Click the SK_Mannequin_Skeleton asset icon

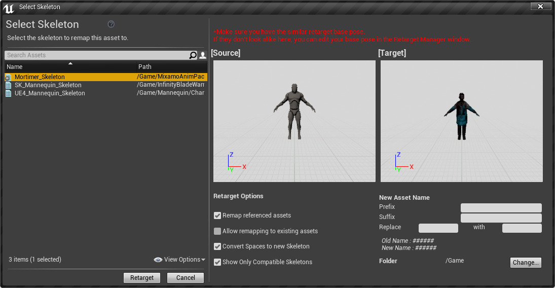(x=8, y=85)
